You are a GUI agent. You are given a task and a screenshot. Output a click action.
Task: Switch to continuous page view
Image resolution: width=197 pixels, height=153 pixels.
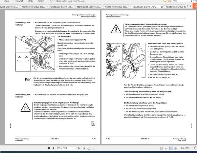coord(166,148)
